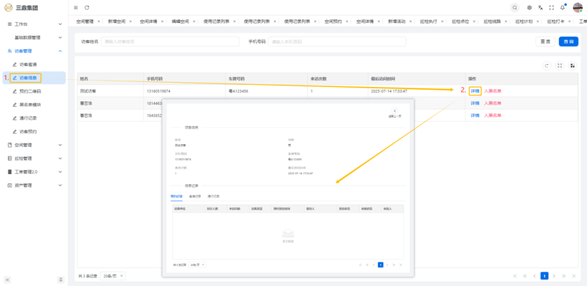Toggle the sidebar with hamburger icon
This screenshot has height=286, width=587.
[76, 8]
